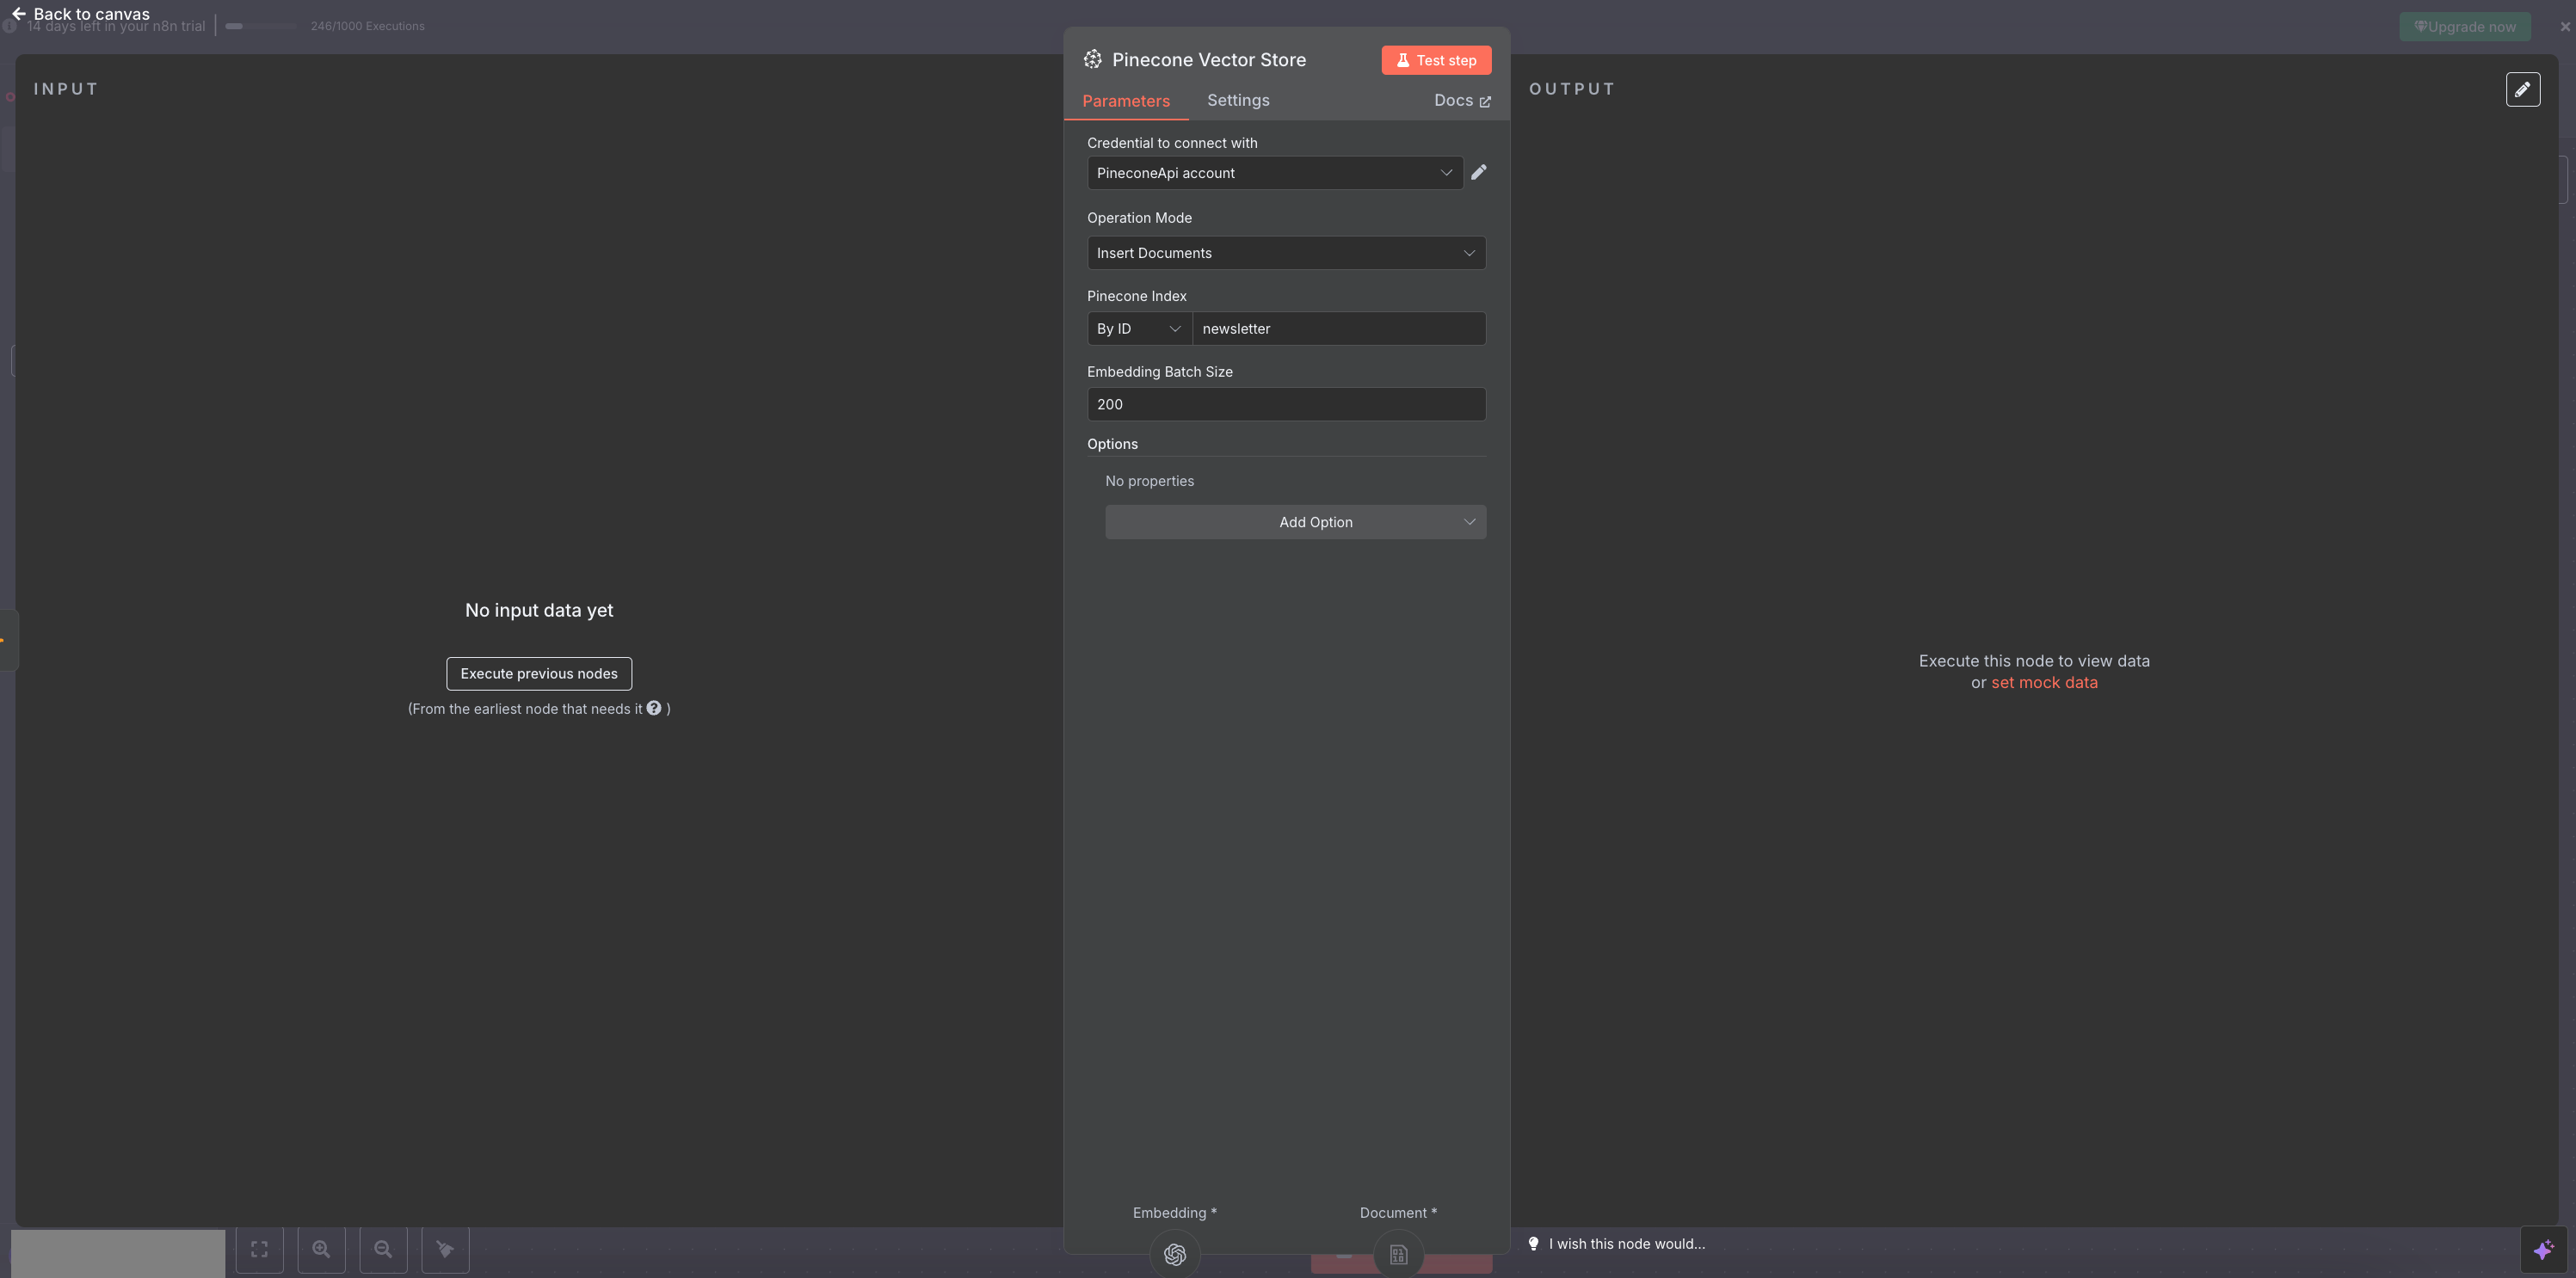Click the Embedding Batch Size field showing 200
The image size is (2576, 1278).
[x=1286, y=403]
